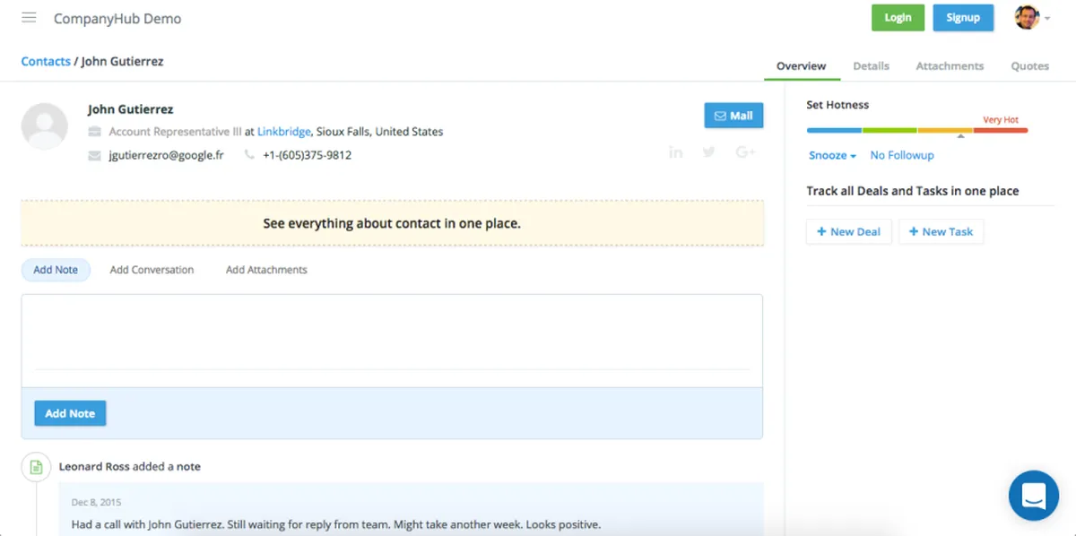This screenshot has height=536, width=1076.
Task: Click the green note icon beside Leonard Ross
Action: (36, 467)
